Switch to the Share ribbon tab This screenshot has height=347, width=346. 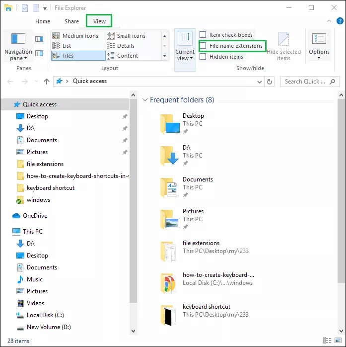click(x=71, y=21)
